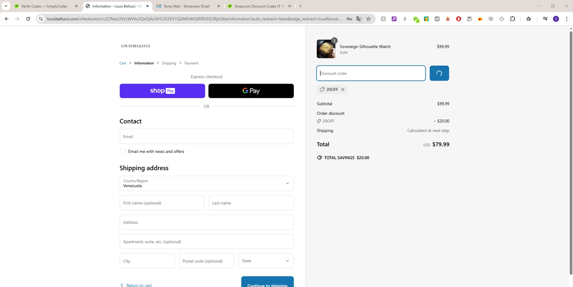
Task: Open a new browser tab
Action: point(300,6)
